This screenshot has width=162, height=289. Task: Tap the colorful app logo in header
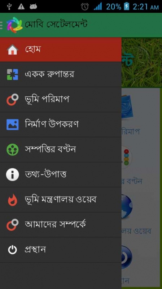[x=14, y=25]
